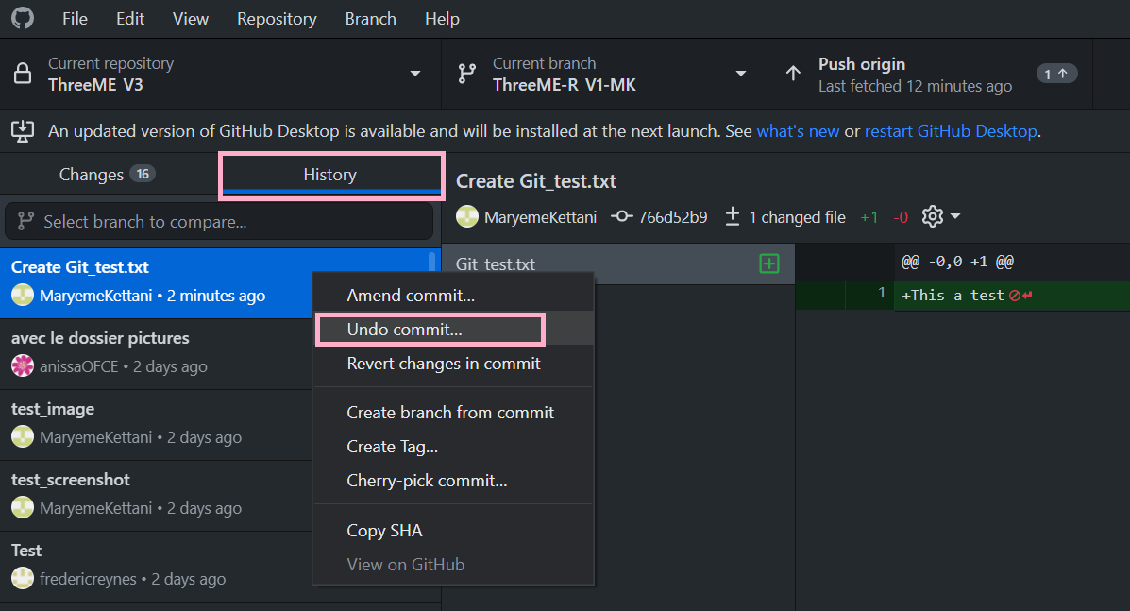Click the plus-minus changed files icon

point(733,216)
